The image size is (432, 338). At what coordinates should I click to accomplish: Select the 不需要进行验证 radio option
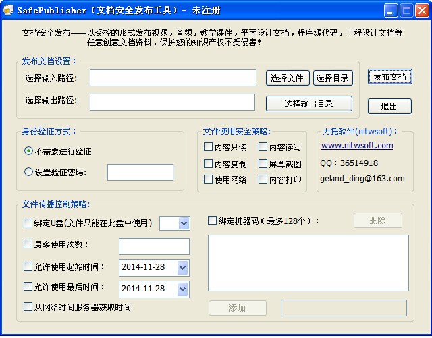coord(28,151)
